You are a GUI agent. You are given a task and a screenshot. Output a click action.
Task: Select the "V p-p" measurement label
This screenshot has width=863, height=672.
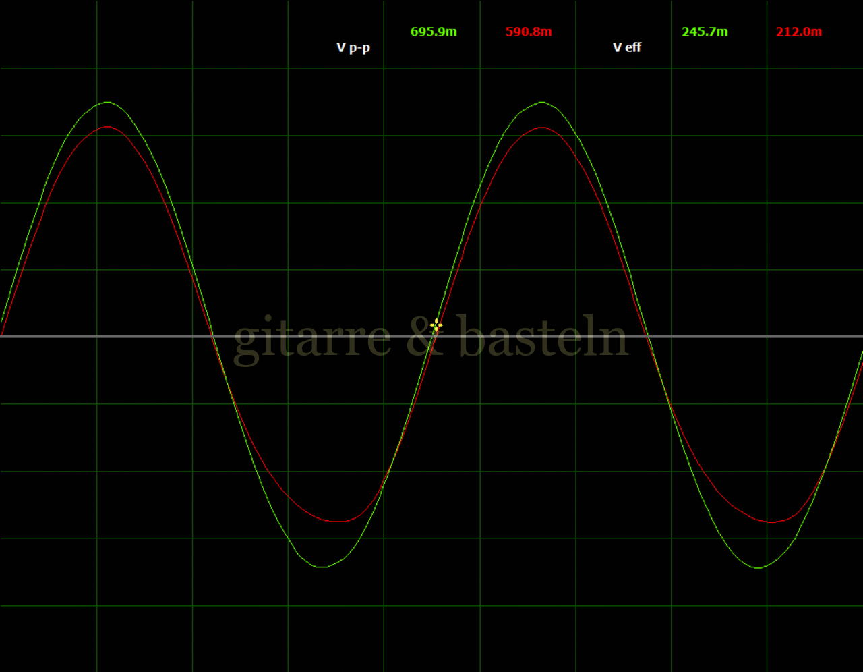tap(353, 47)
